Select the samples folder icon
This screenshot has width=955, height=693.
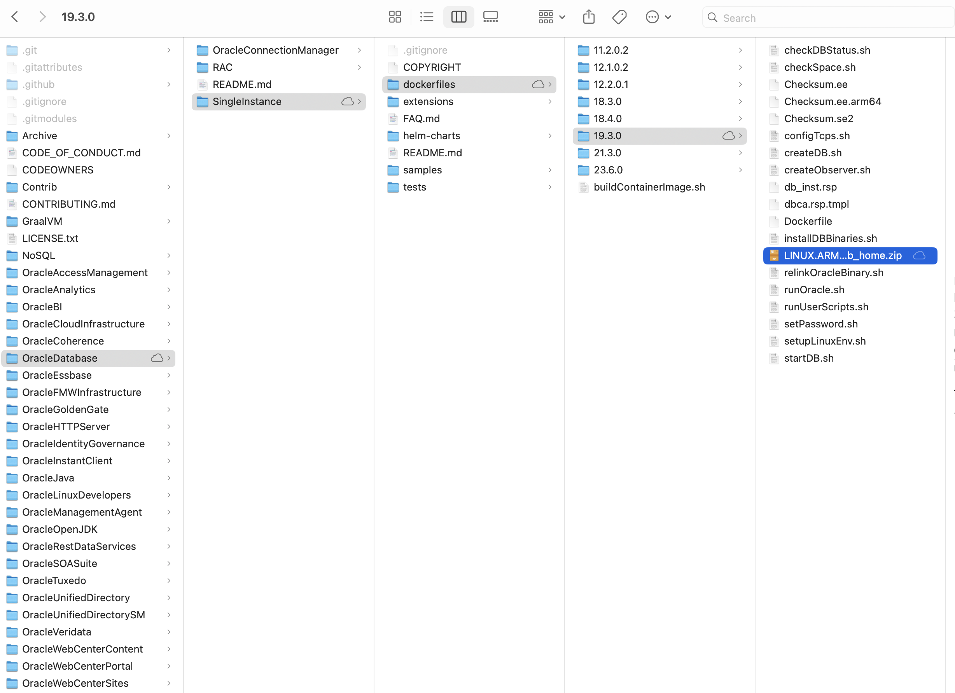pyautogui.click(x=393, y=170)
